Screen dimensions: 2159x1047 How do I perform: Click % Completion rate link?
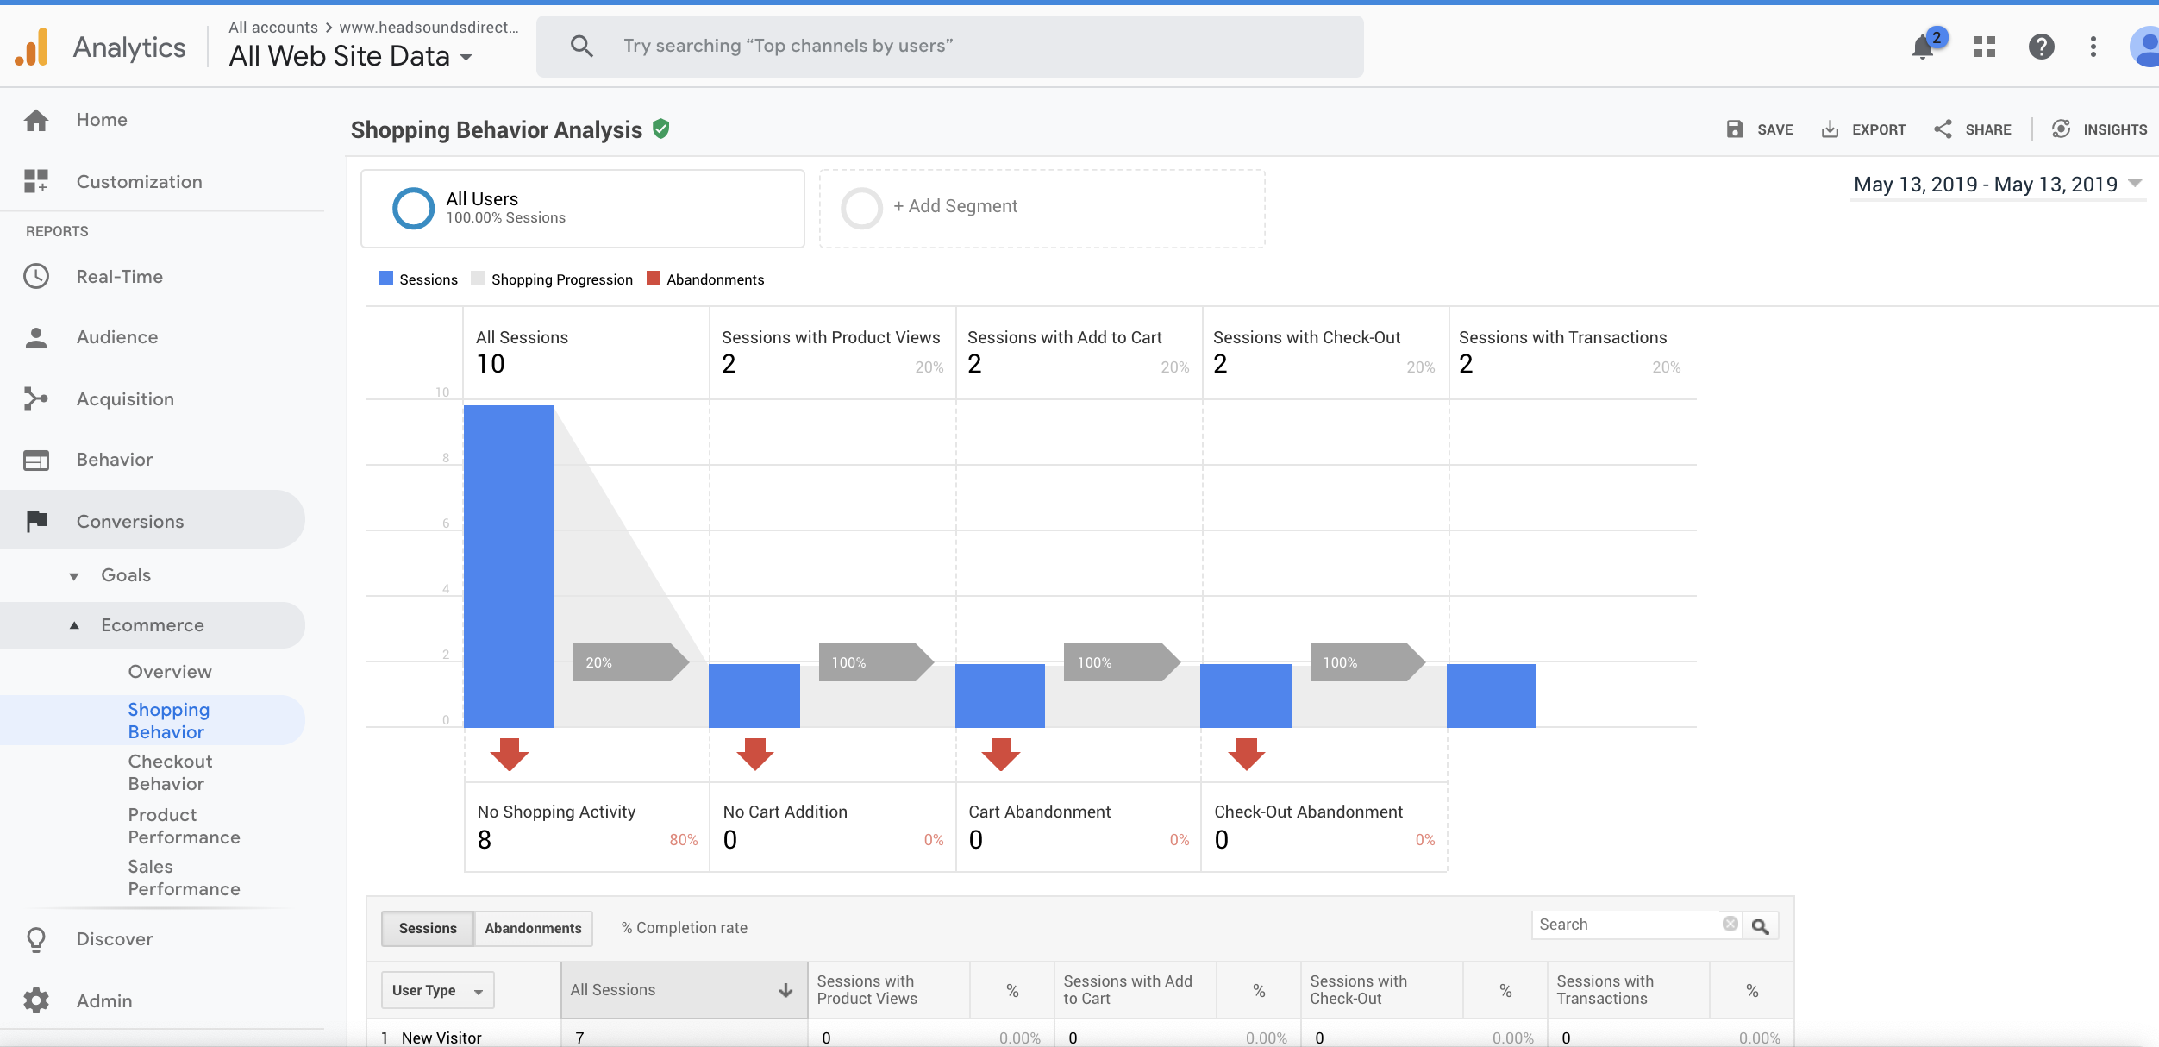pos(684,928)
